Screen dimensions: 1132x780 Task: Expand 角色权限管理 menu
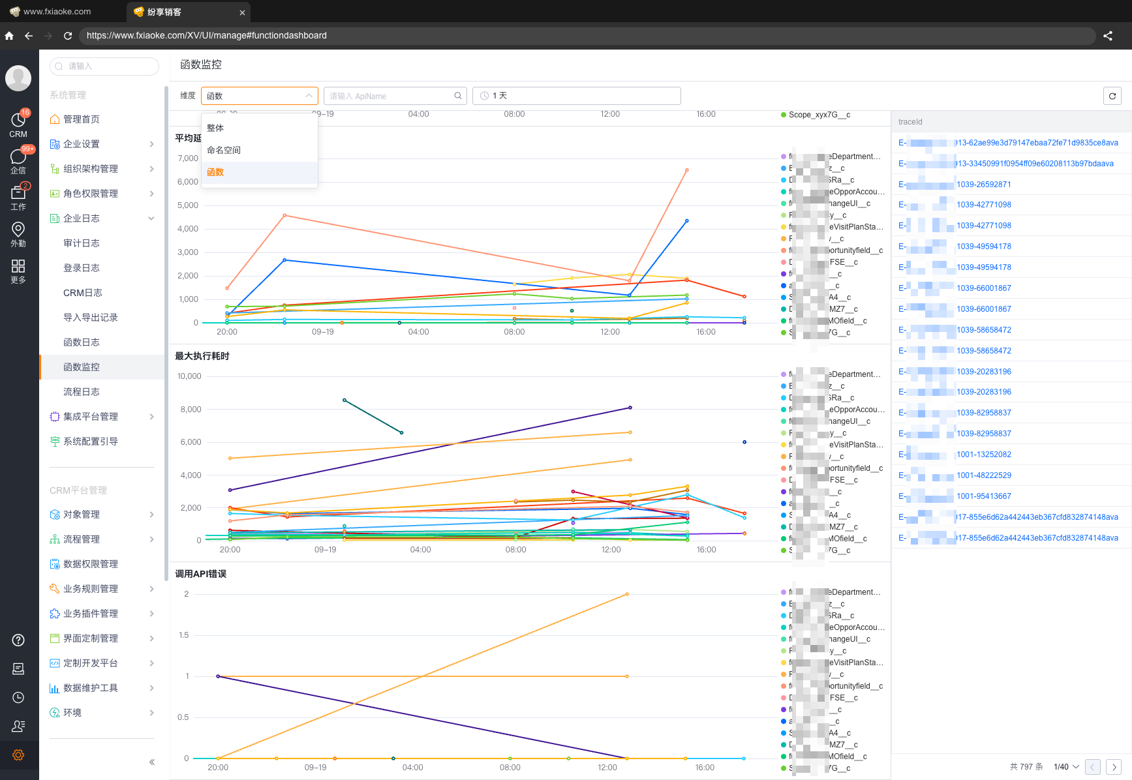(102, 194)
